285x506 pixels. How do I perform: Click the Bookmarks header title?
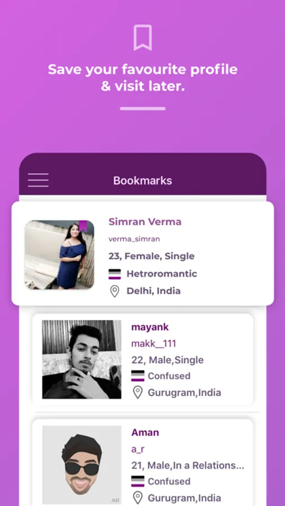143,180
